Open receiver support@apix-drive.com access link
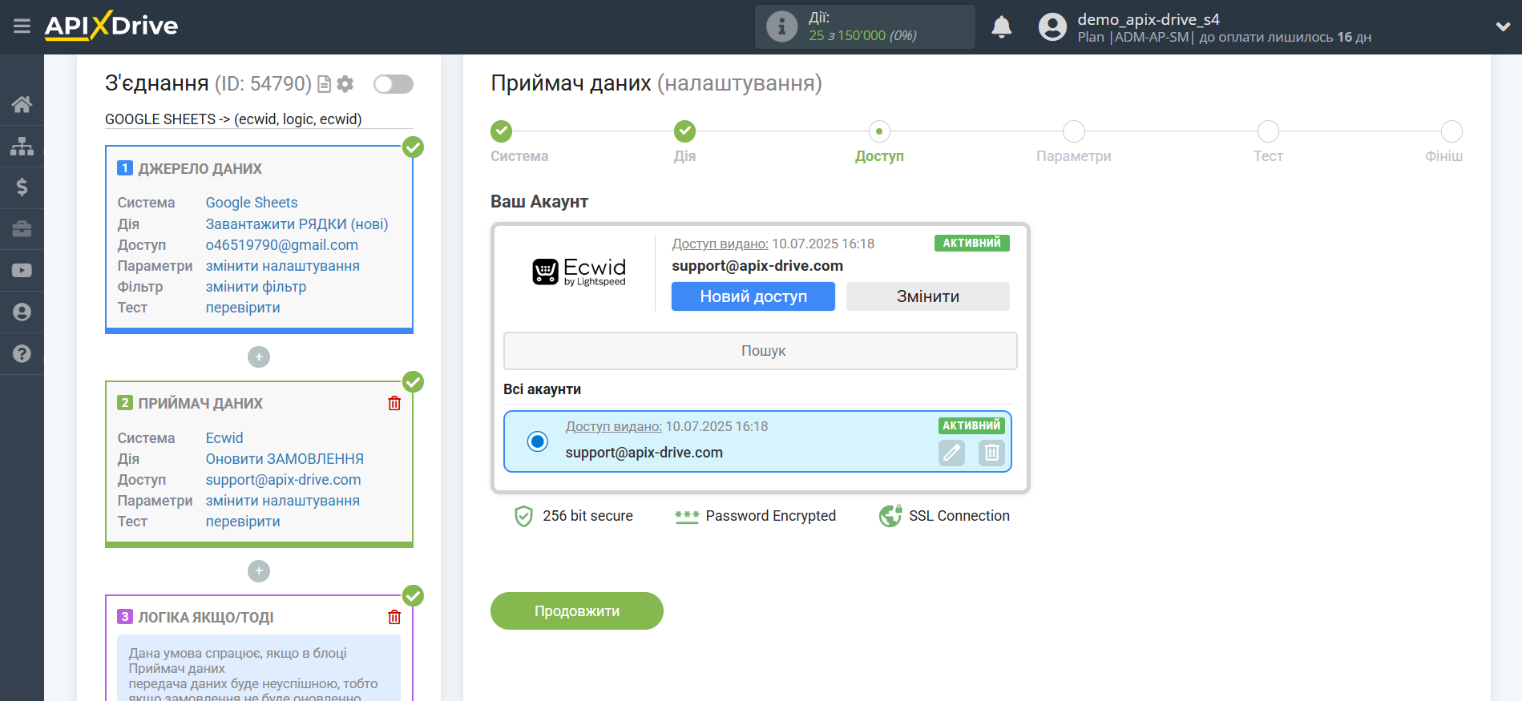 pos(283,480)
